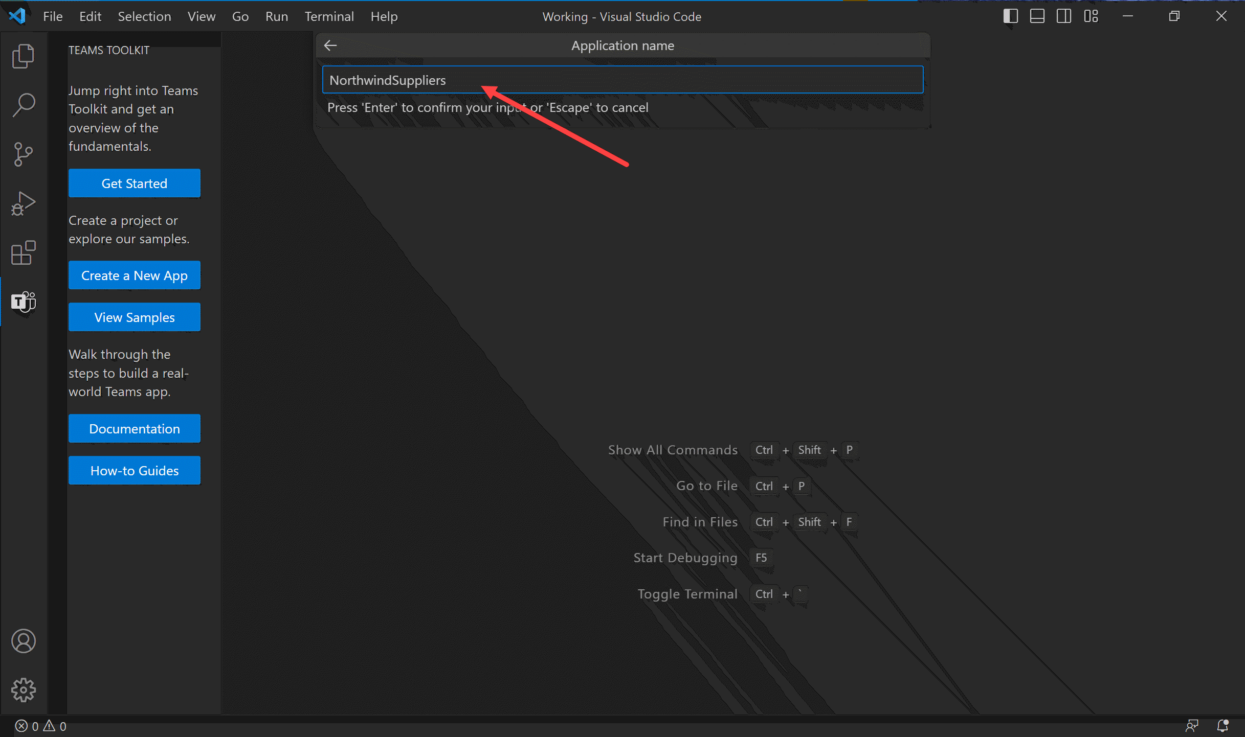Viewport: 1245px width, 737px height.
Task: Focus the Application name input field
Action: point(622,80)
